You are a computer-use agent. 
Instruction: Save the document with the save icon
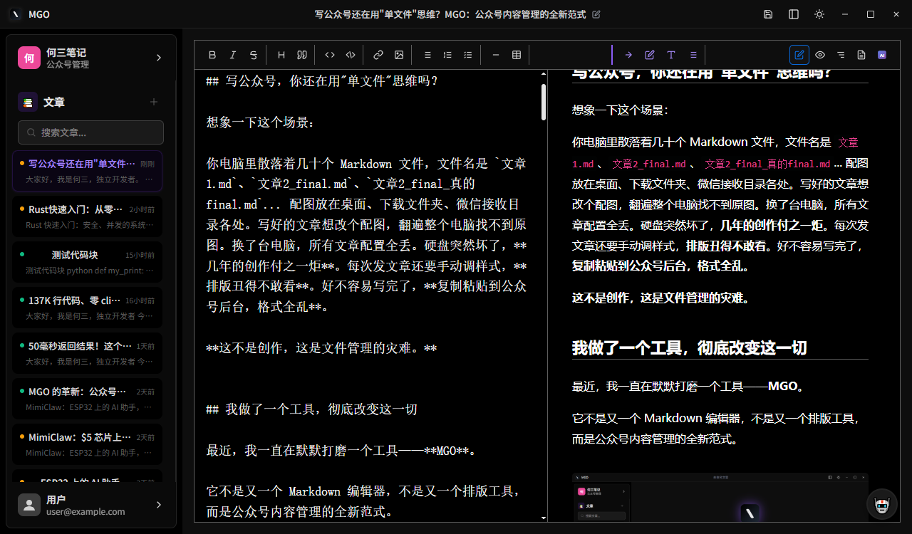coord(768,14)
